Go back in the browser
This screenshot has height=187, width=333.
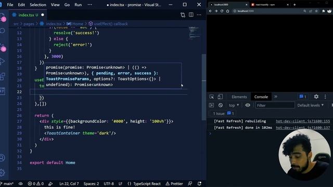coord(210,11)
